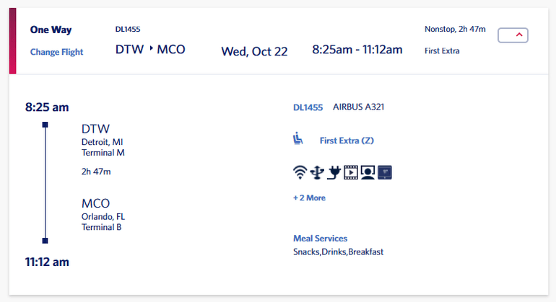Click the streaming video film icon

pos(351,172)
